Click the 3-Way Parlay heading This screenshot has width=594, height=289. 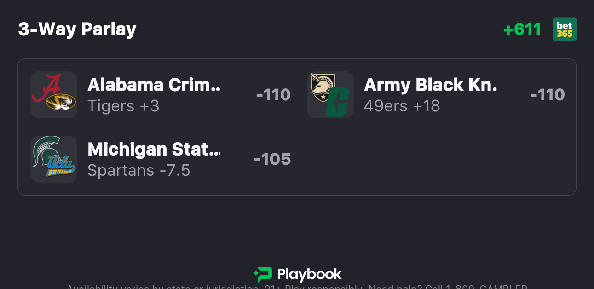tap(77, 29)
